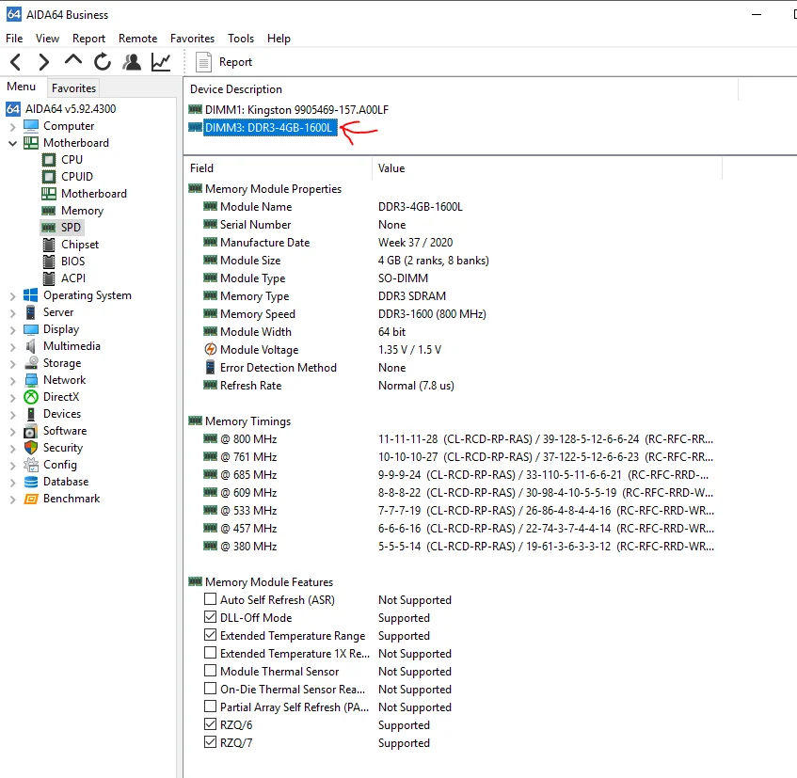797x778 pixels.
Task: Select the SPD tree item
Action: [71, 227]
